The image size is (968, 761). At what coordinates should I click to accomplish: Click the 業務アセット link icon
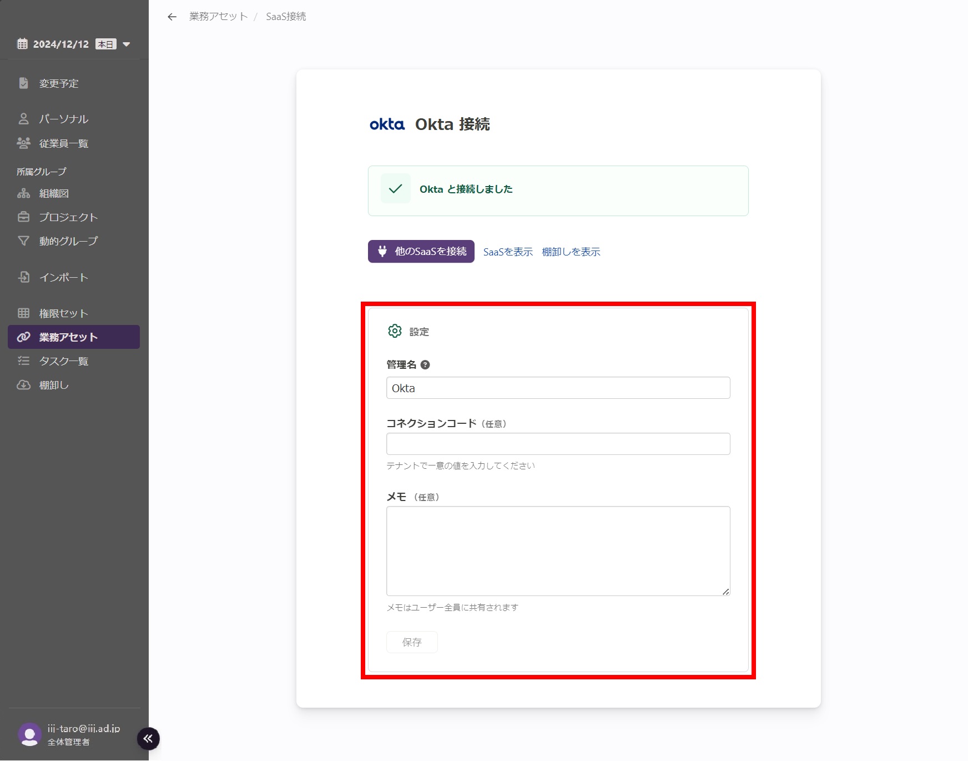tap(23, 337)
